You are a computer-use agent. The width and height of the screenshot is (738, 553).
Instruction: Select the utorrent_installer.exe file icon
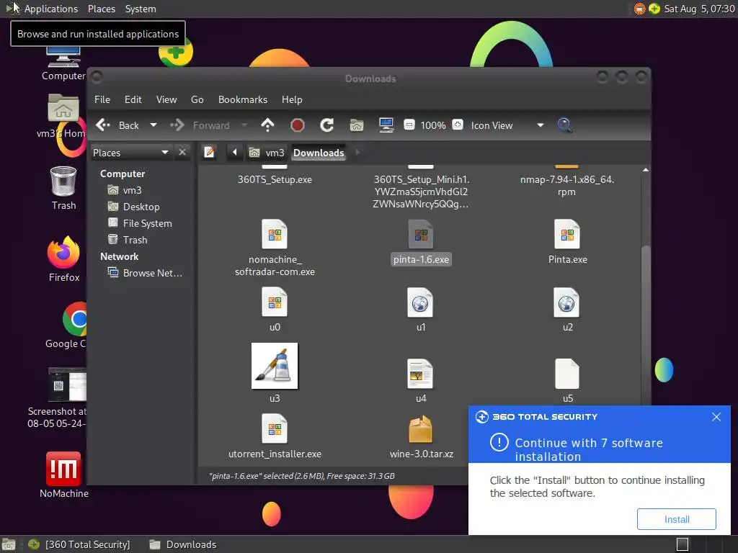point(275,429)
